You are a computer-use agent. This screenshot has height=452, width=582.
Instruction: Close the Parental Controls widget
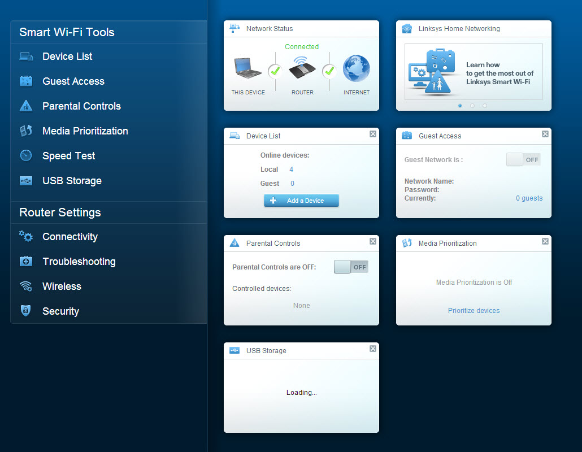pyautogui.click(x=373, y=241)
